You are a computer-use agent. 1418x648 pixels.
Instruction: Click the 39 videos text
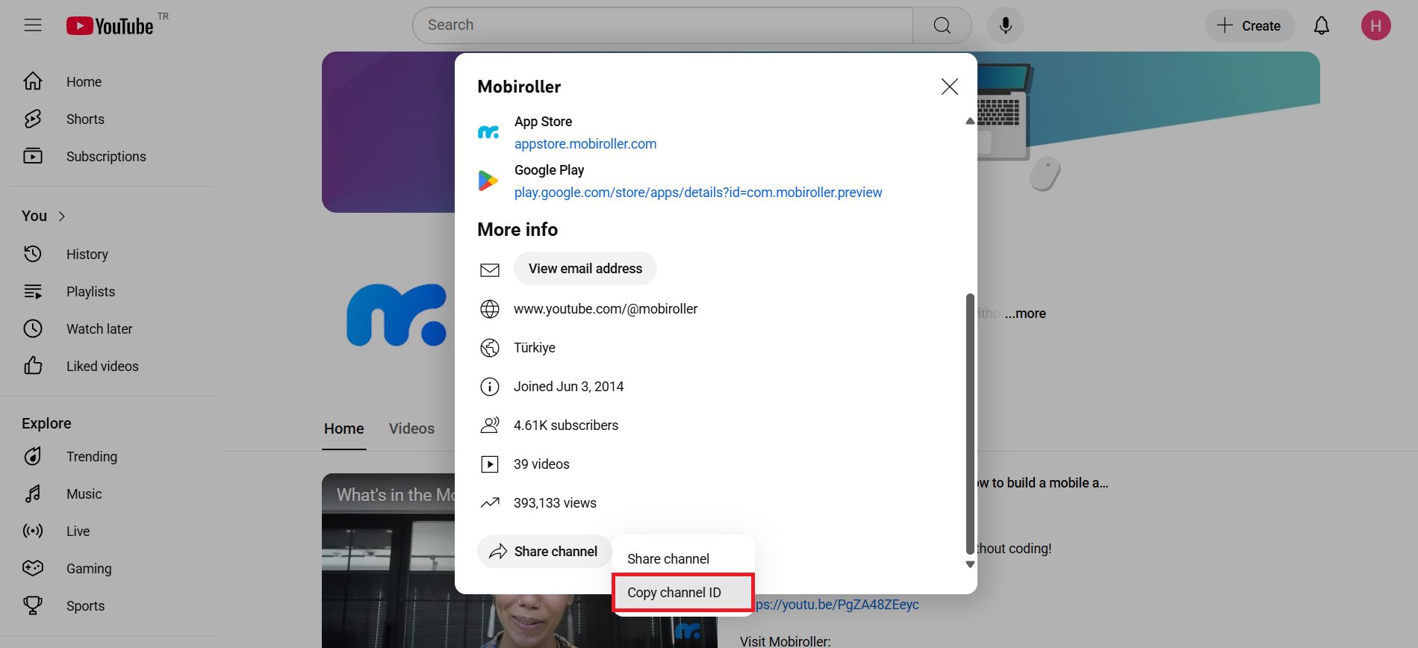point(541,464)
